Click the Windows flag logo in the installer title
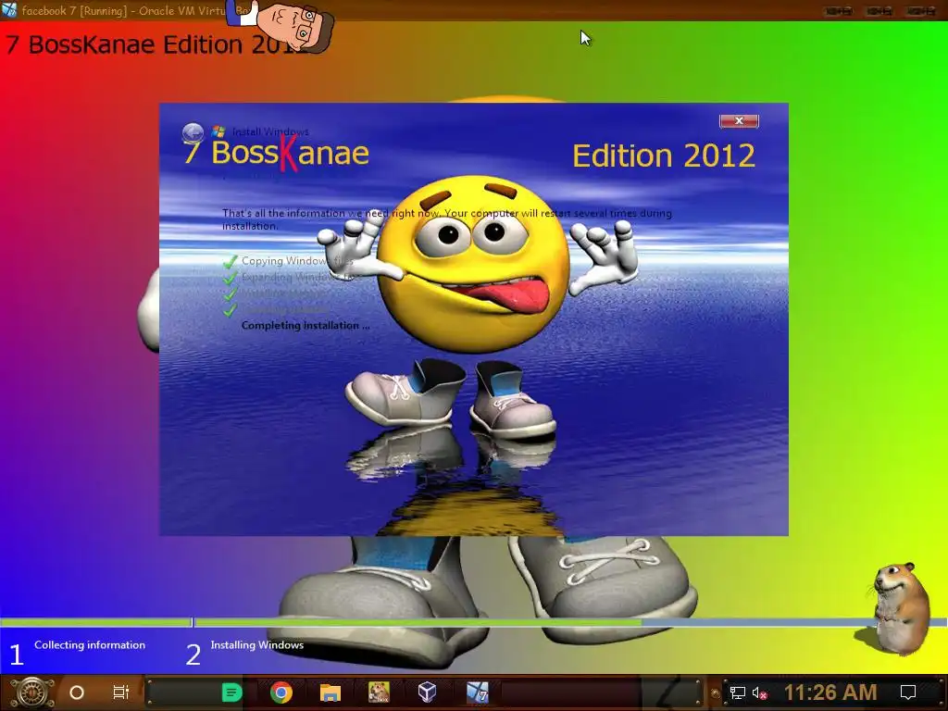This screenshot has height=711, width=948. (218, 131)
